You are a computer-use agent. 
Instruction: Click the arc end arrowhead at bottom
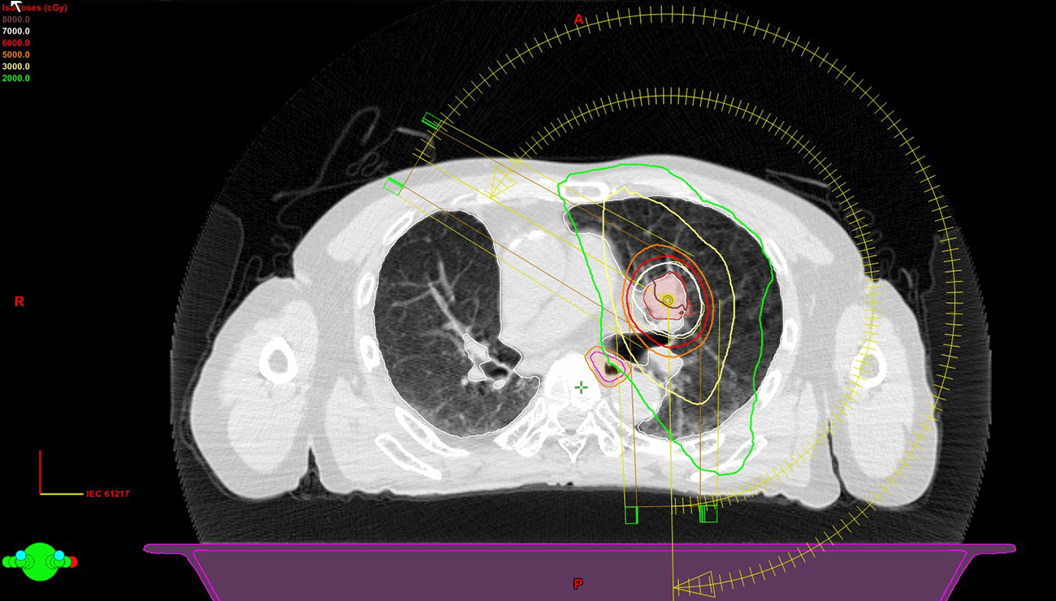[694, 584]
